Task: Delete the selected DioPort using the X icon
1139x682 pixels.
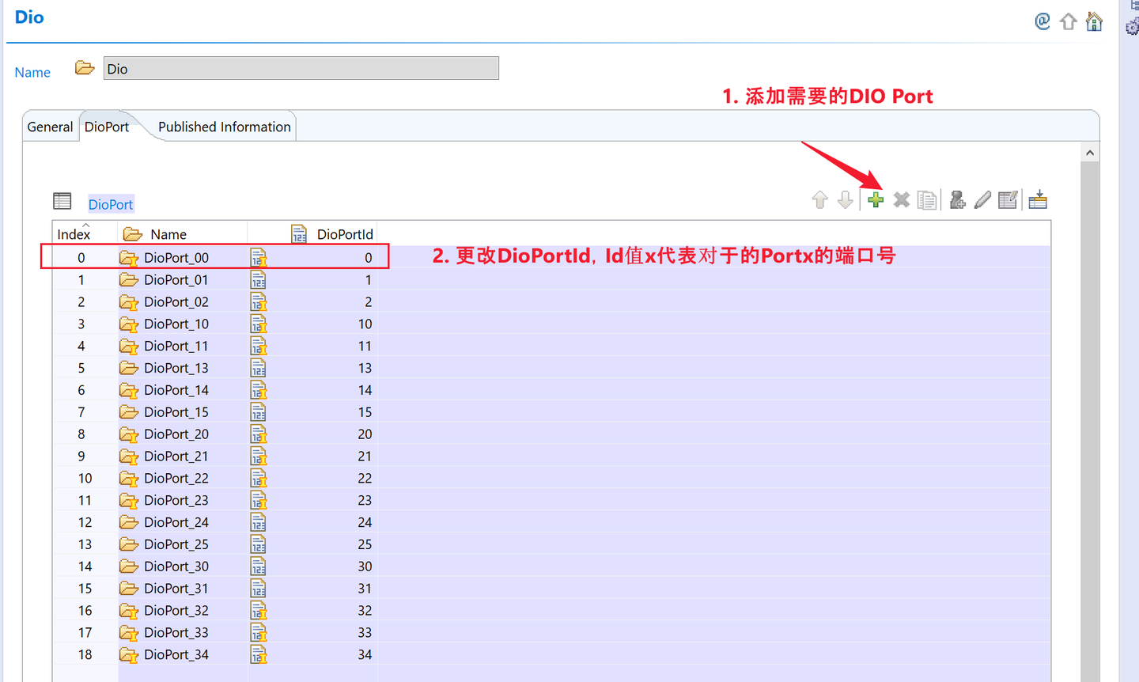Action: 901,199
